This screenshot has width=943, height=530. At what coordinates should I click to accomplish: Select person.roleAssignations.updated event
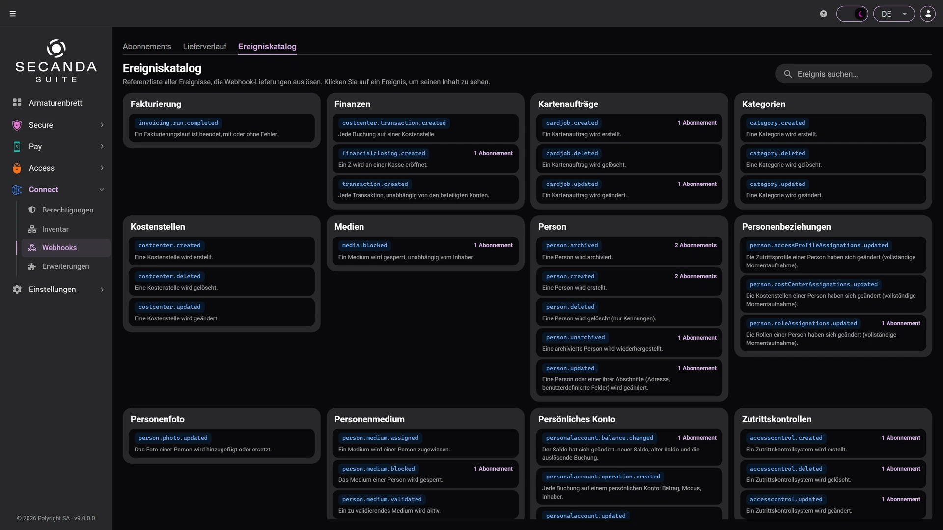pyautogui.click(x=833, y=333)
